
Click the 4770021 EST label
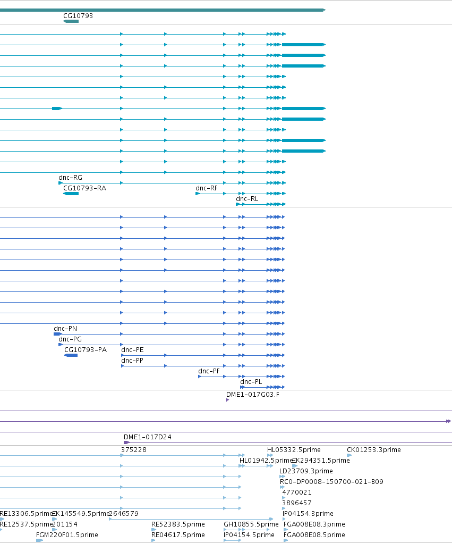coord(297,492)
